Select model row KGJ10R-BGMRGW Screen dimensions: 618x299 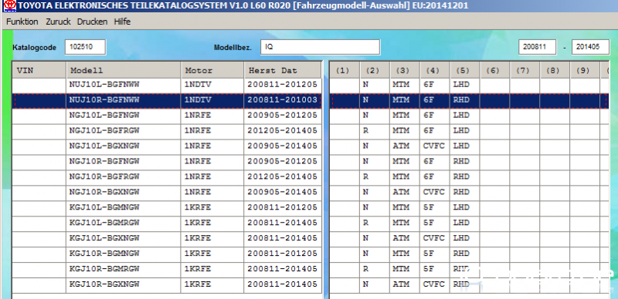click(x=167, y=269)
